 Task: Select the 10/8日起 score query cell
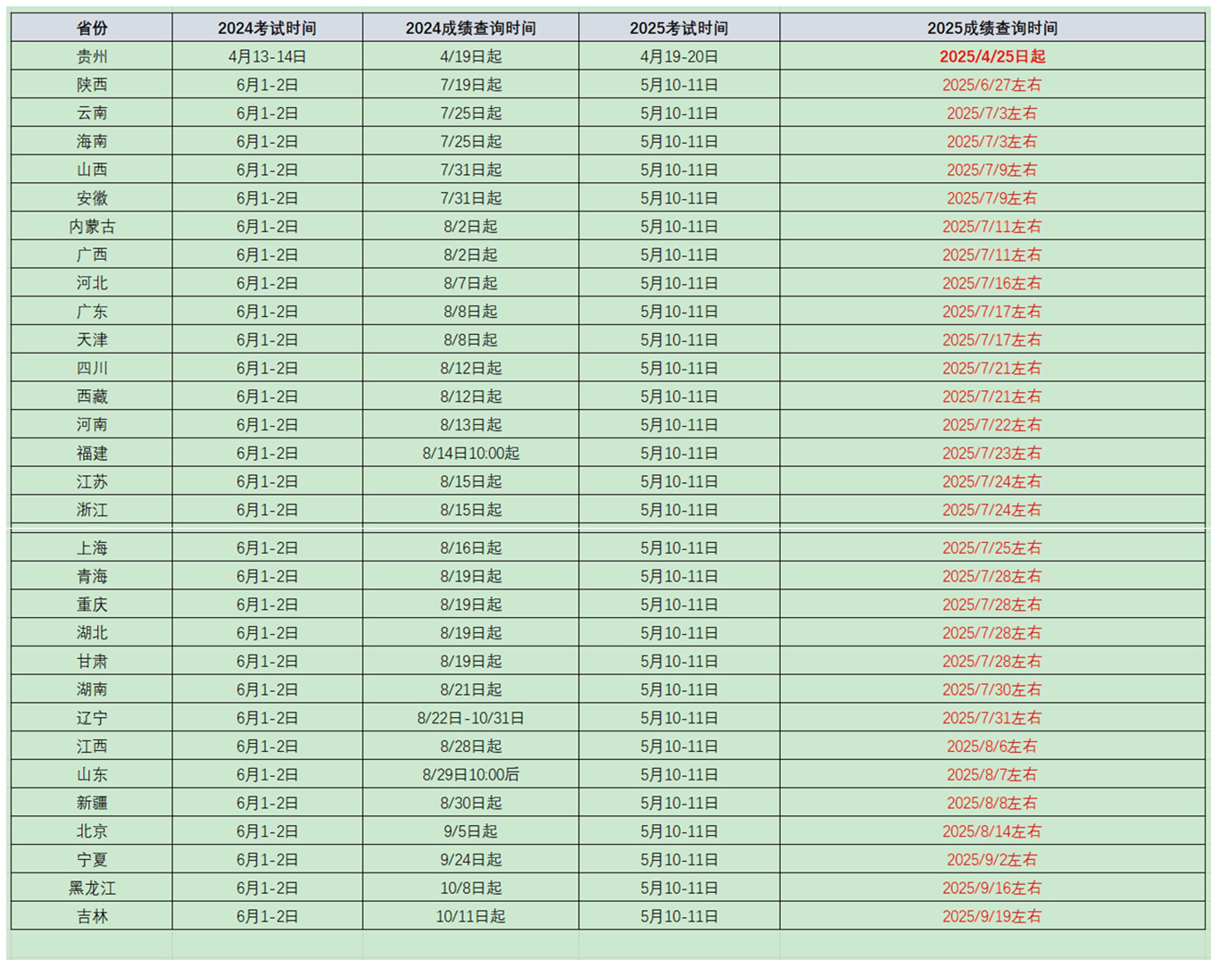470,888
